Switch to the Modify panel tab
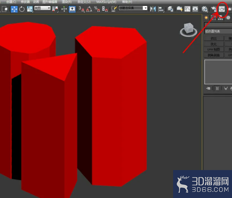The image size is (232, 198). (x=213, y=18)
